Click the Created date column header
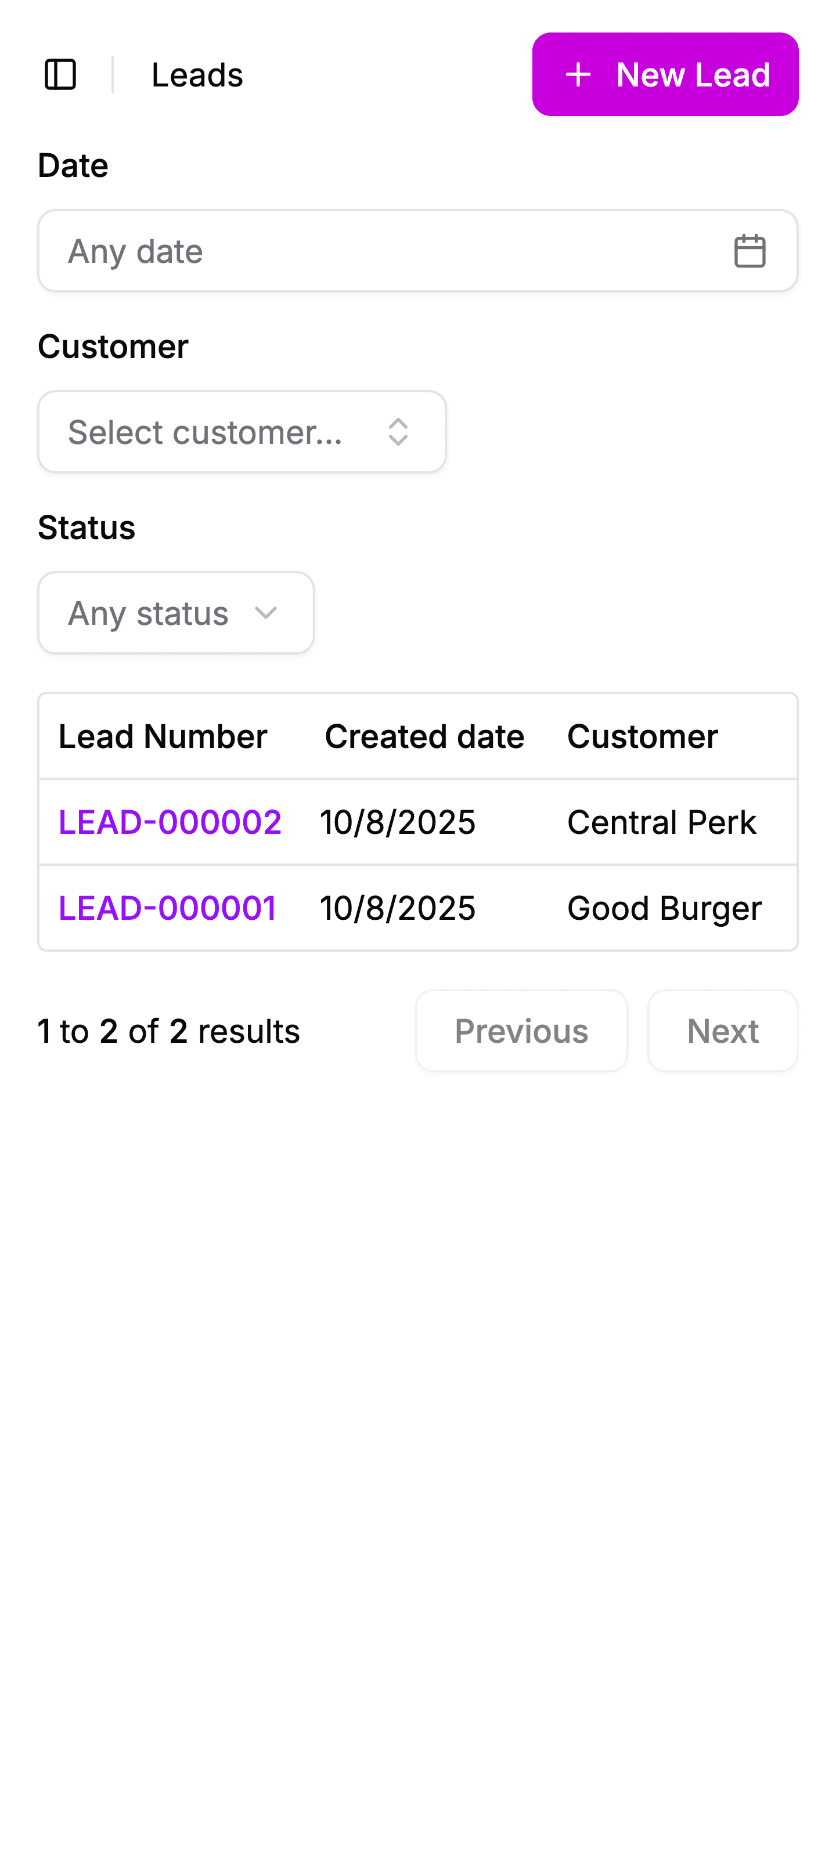836x1857 pixels. 424,736
